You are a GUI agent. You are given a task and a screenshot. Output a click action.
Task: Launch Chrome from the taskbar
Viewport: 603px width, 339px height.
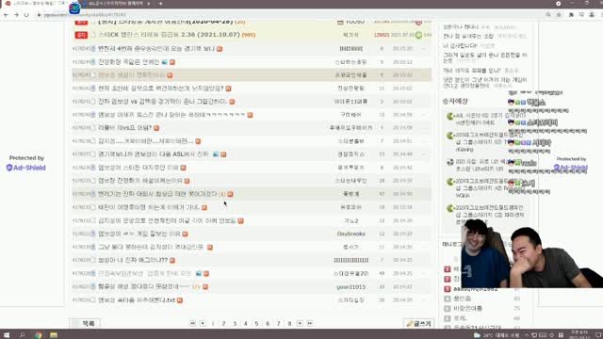click(x=38, y=335)
